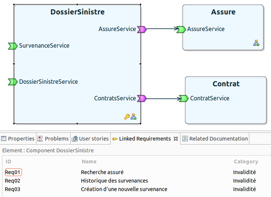
Task: Click the key requirements icon in DossierSinistre
Action: pos(127,117)
